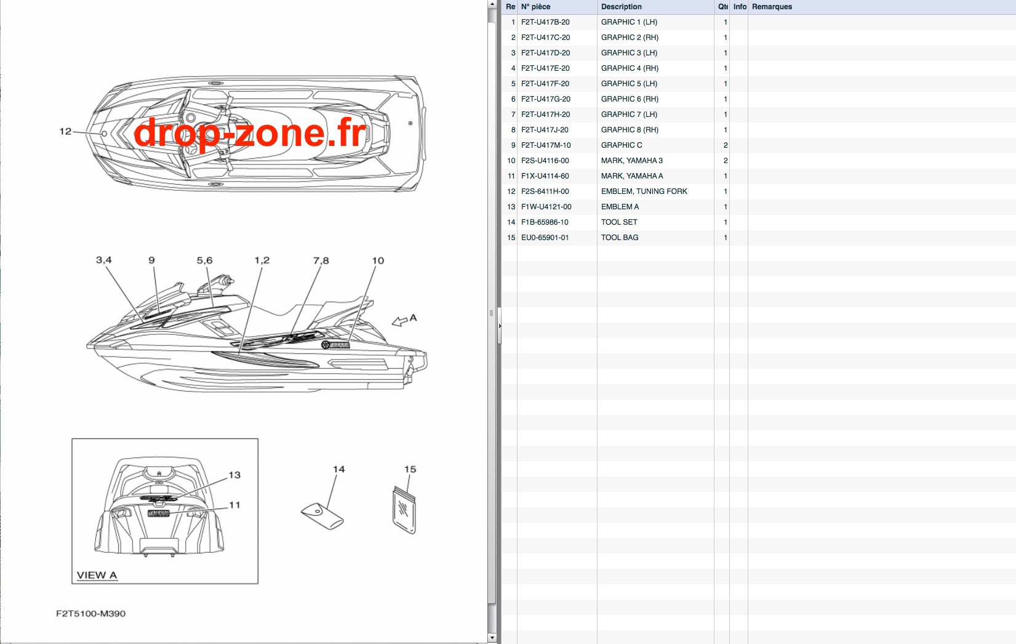1016x644 pixels.
Task: Select part number F2T-U417D-20
Action: click(545, 53)
